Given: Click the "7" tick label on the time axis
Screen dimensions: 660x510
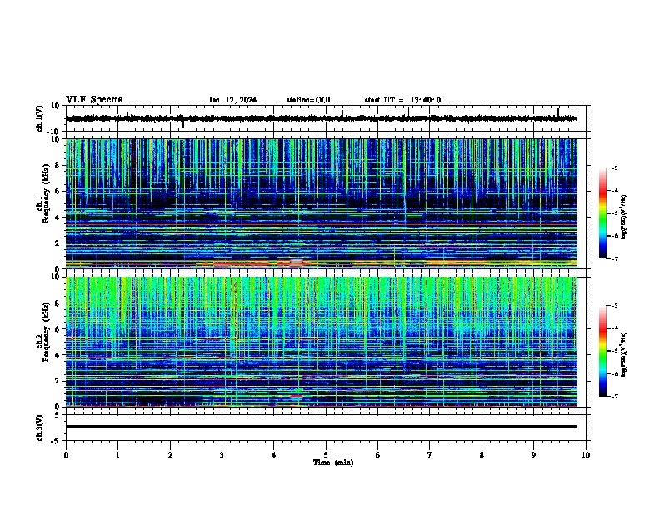Looking at the screenshot, I should point(430,455).
